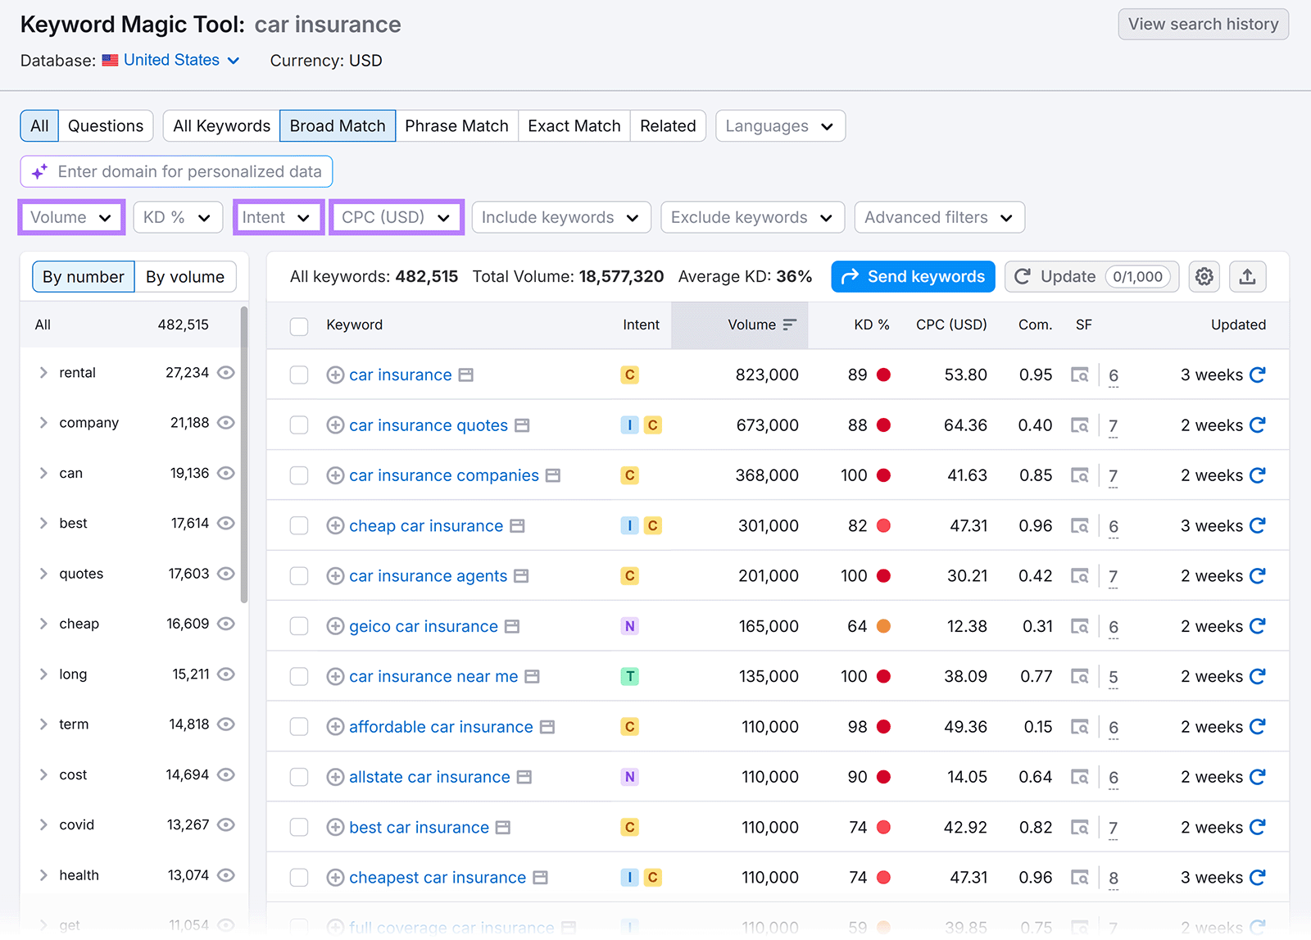Select the Related tab
1311x940 pixels.
coord(668,126)
